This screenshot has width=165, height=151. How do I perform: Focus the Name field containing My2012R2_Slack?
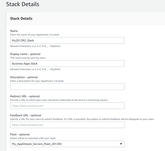[x=67, y=40]
